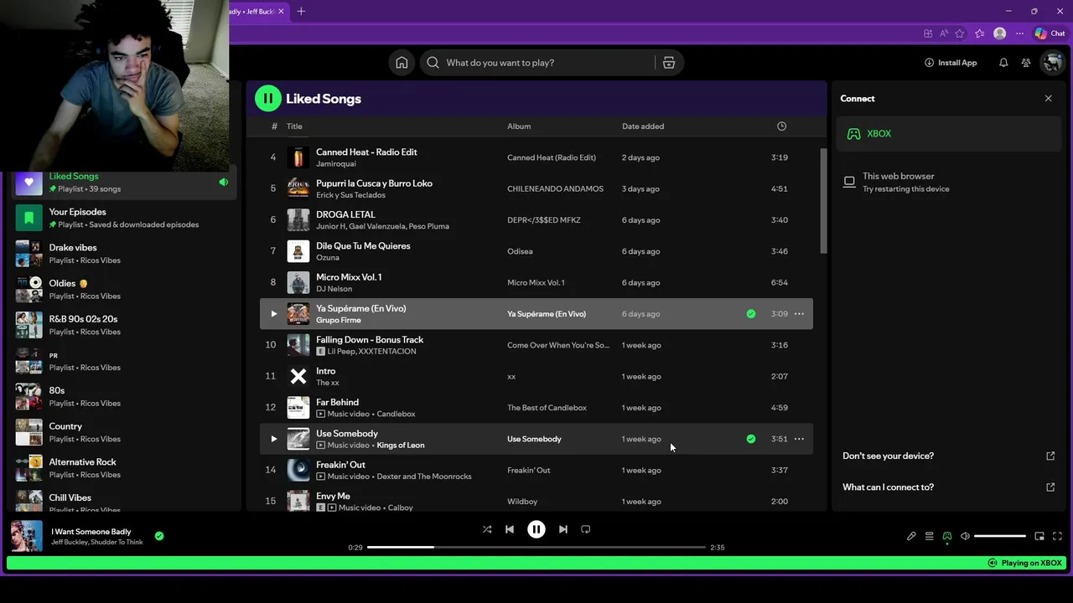Sort by Date added column header
This screenshot has width=1073, height=603.
(x=643, y=126)
